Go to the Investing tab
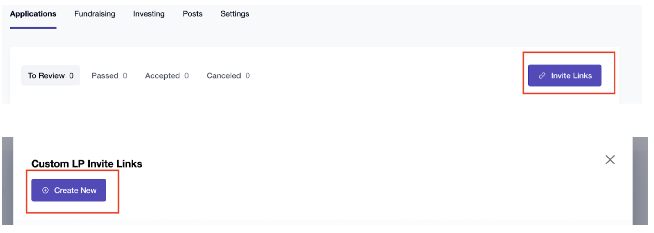This screenshot has height=233, width=654. click(x=149, y=14)
